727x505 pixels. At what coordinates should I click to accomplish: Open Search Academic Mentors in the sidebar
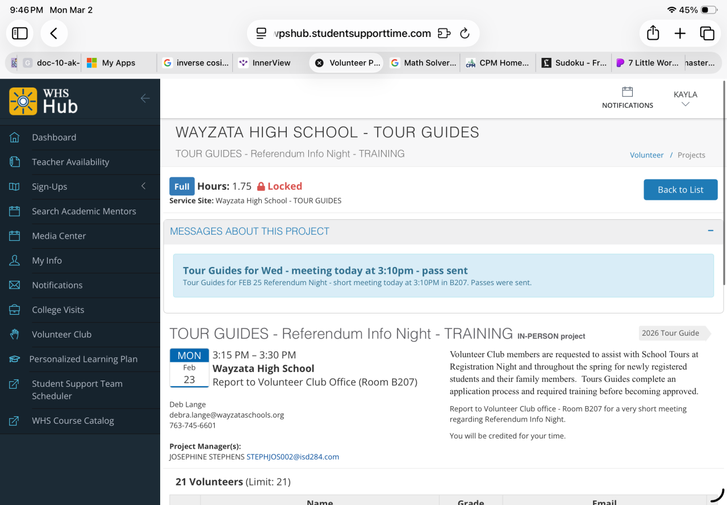84,211
